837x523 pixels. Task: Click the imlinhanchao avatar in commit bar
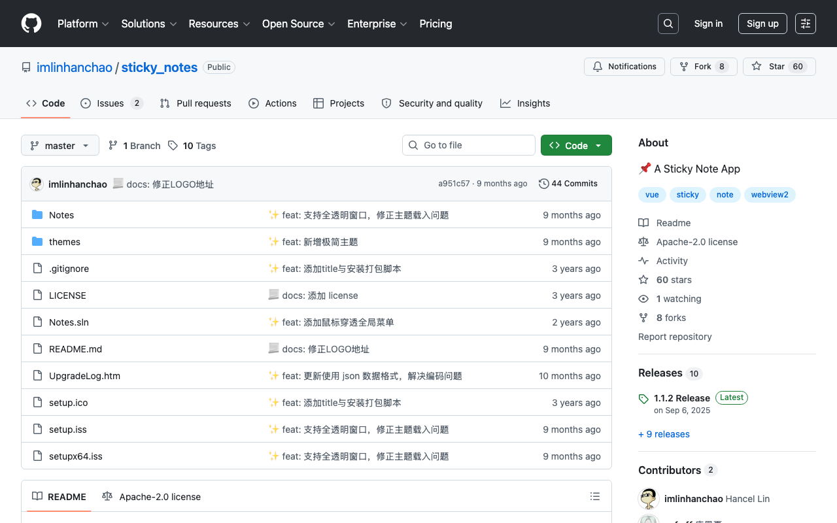tap(37, 184)
